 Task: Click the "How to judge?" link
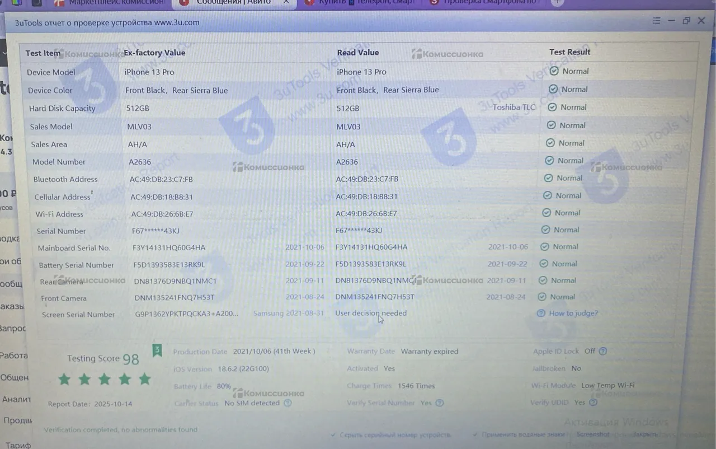[x=573, y=314]
